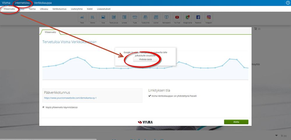Select the Teksti (text) element icon
Screen dimensions: 291x140
[82, 17]
